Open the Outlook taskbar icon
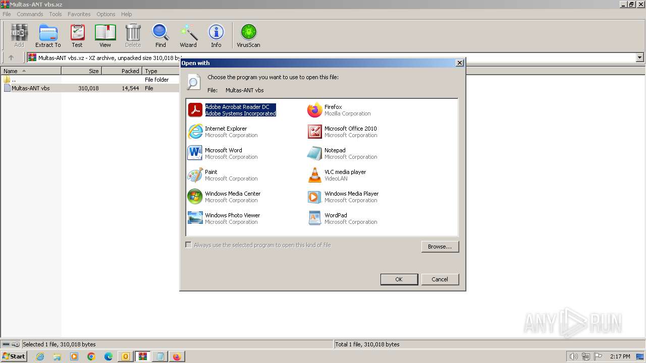646x363 pixels. point(125,356)
